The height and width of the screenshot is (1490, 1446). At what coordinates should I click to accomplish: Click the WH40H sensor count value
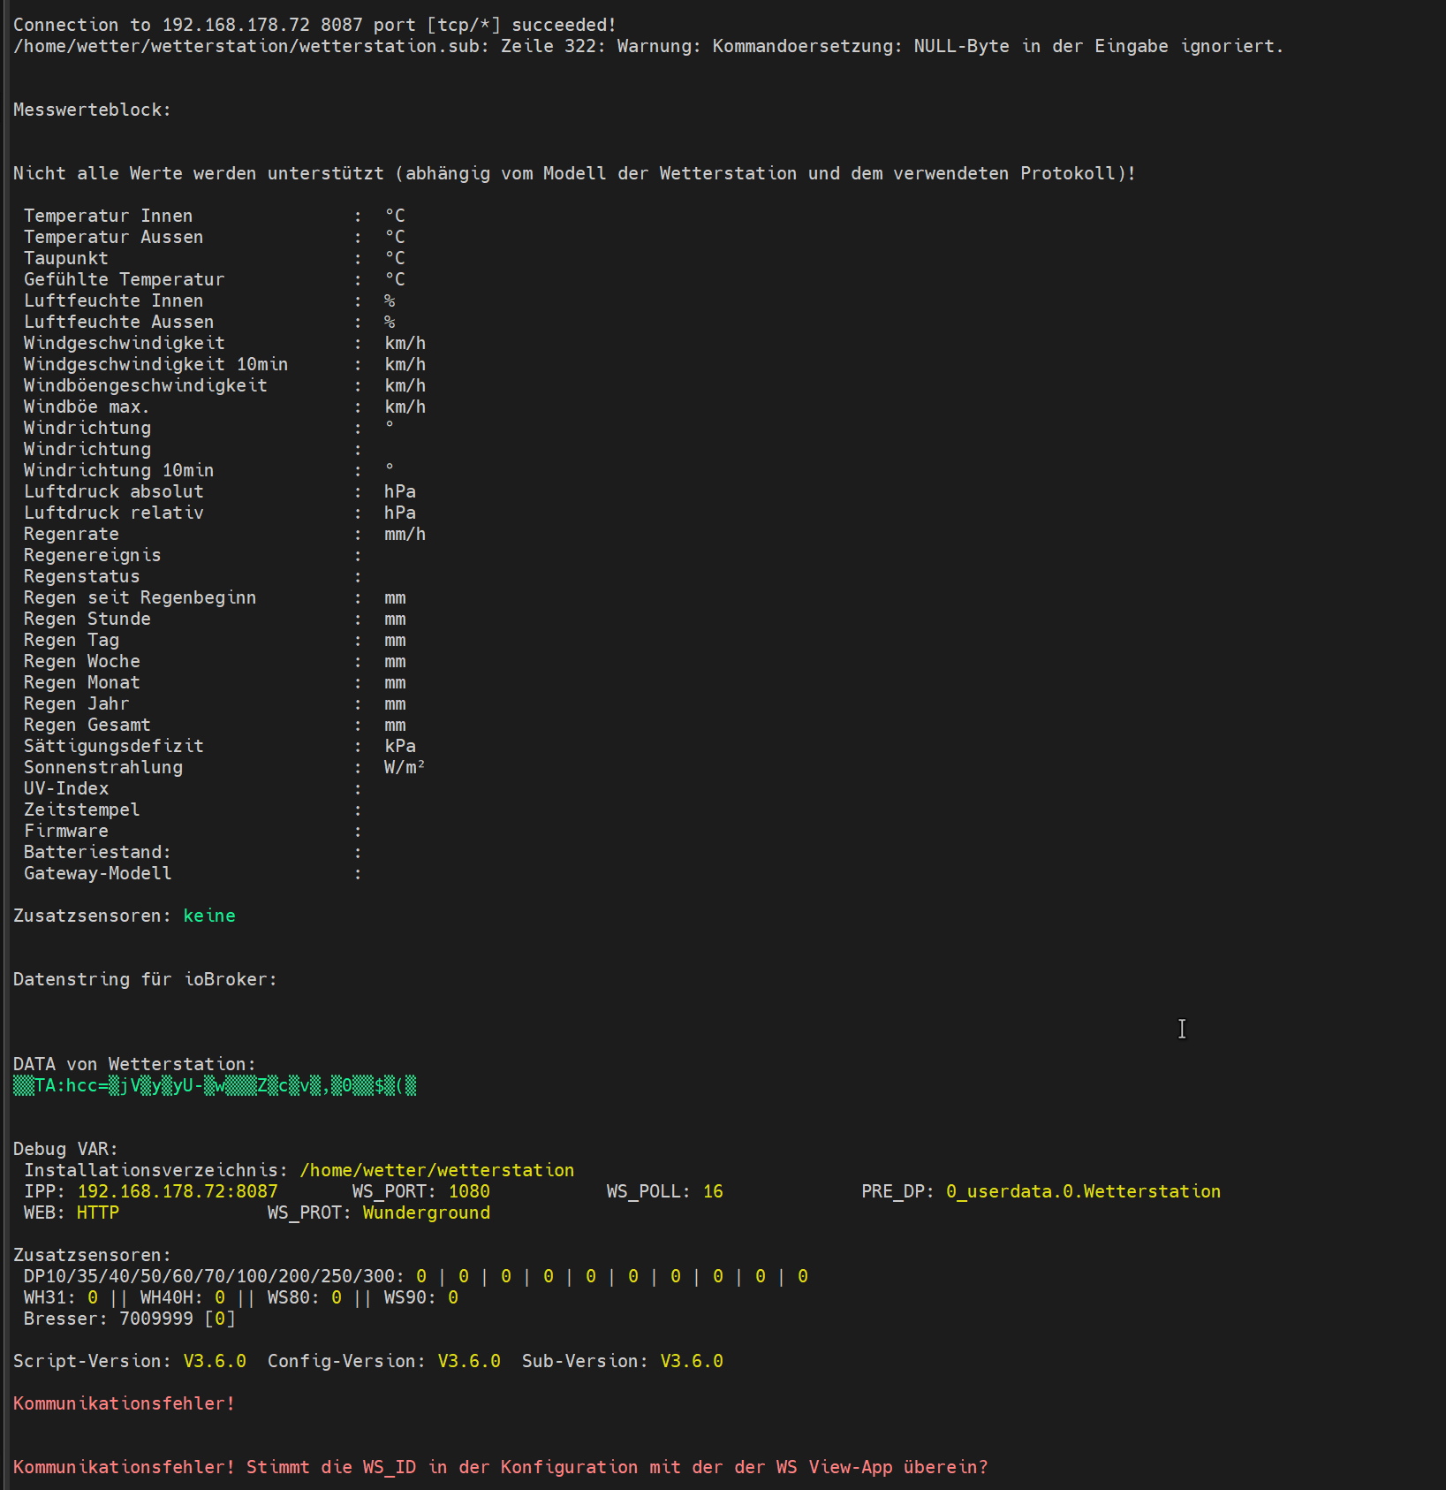220,1297
